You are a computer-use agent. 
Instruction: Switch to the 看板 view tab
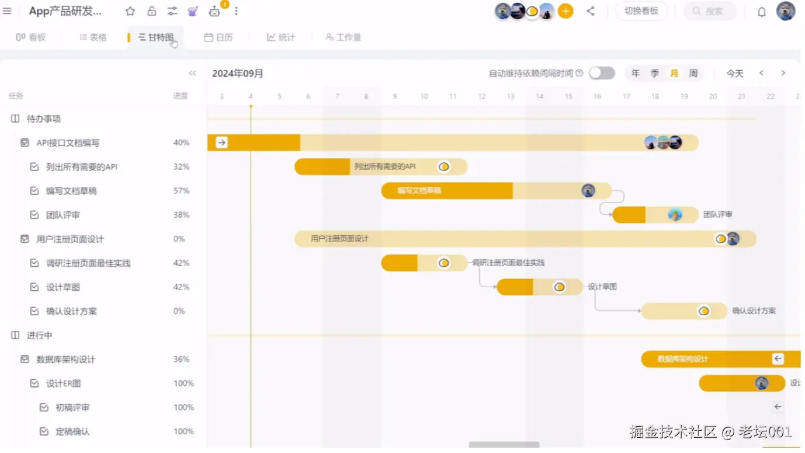(31, 37)
